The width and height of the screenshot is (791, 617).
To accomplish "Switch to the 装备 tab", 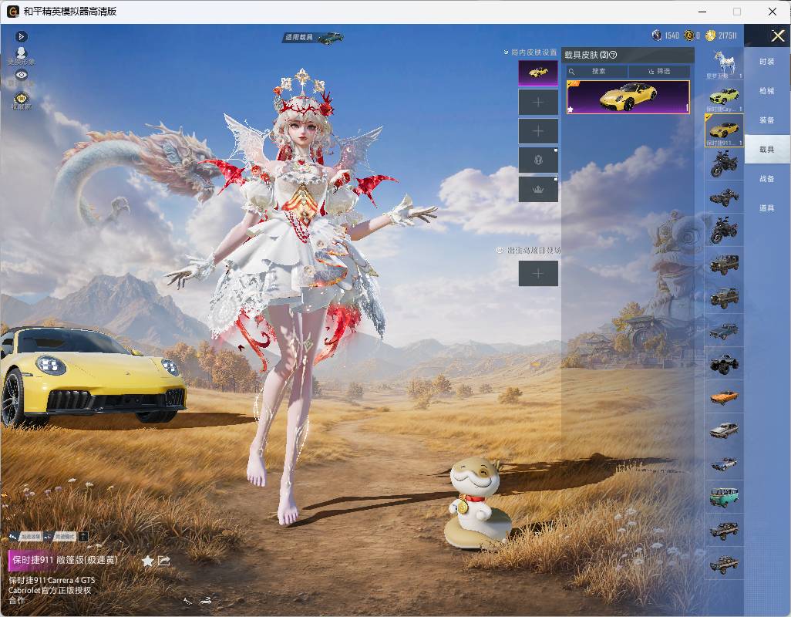I will (x=766, y=120).
